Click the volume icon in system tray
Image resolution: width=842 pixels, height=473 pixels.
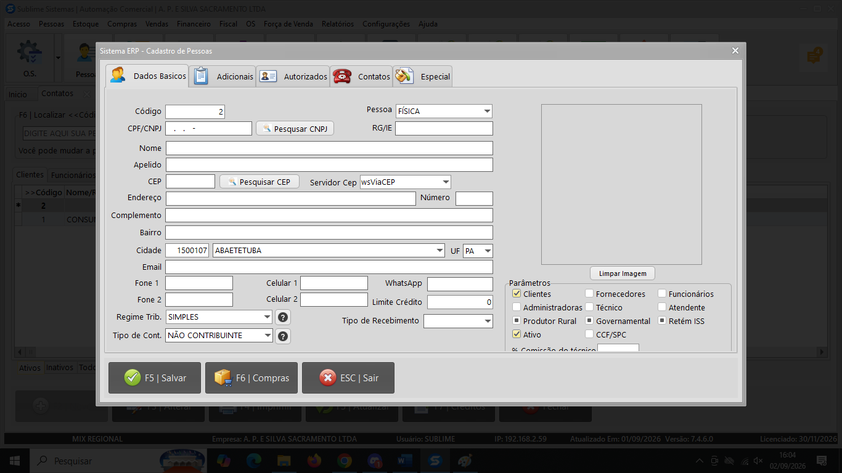(x=758, y=461)
